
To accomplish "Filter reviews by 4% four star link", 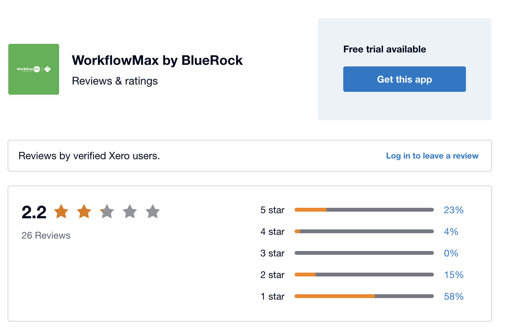I will (x=451, y=232).
